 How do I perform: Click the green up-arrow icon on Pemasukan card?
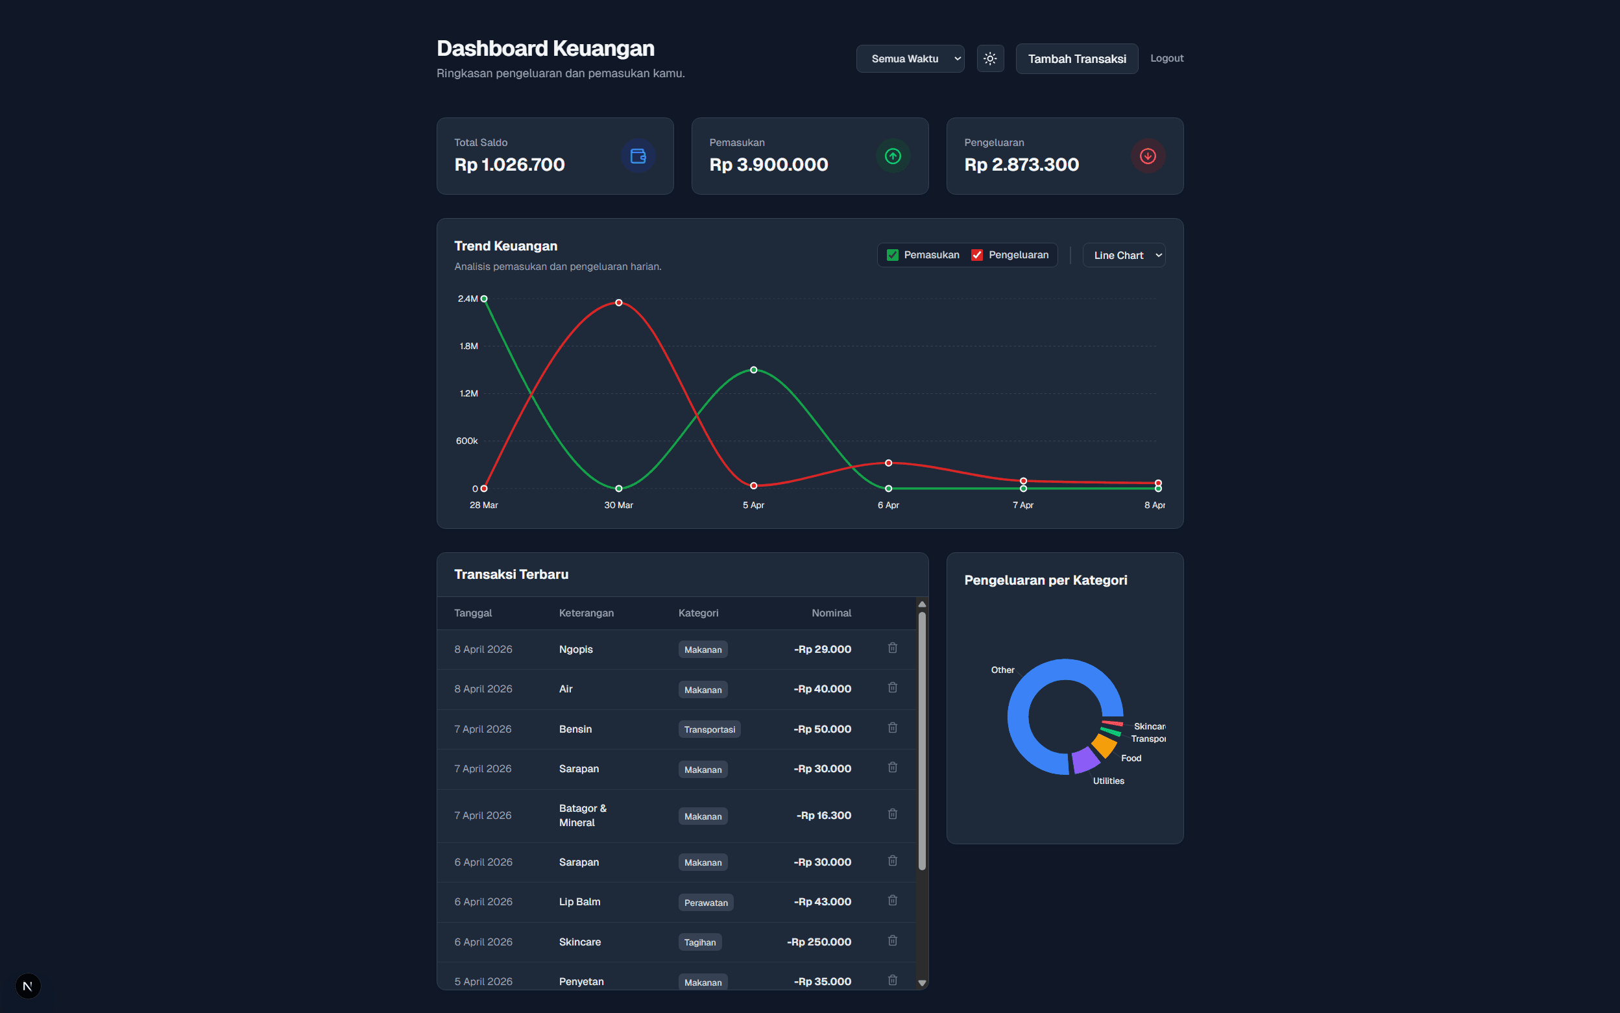pyautogui.click(x=893, y=156)
